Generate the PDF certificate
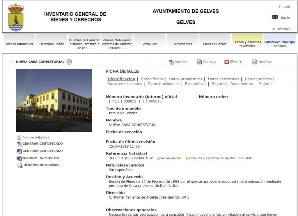The image size is (298, 216). pyautogui.click(x=42, y=144)
